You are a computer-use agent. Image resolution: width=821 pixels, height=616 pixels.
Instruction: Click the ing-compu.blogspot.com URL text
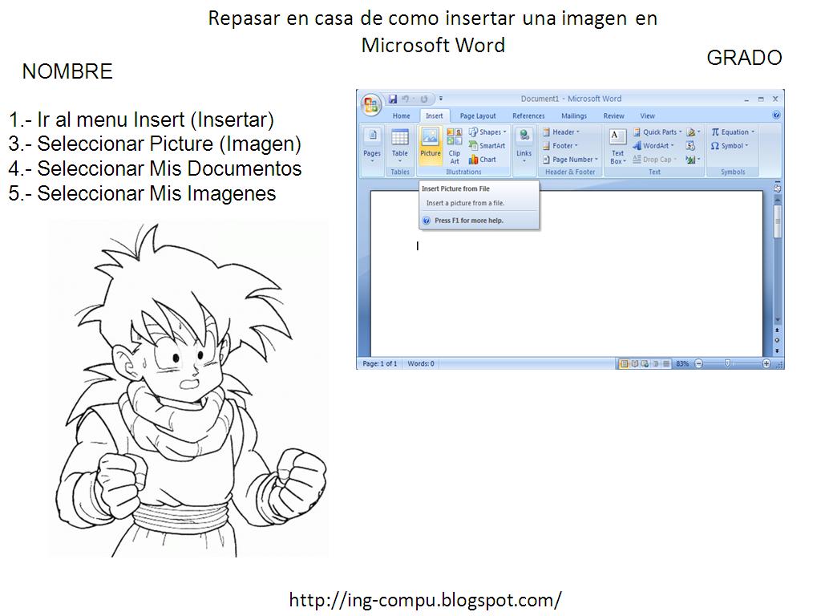click(x=425, y=599)
